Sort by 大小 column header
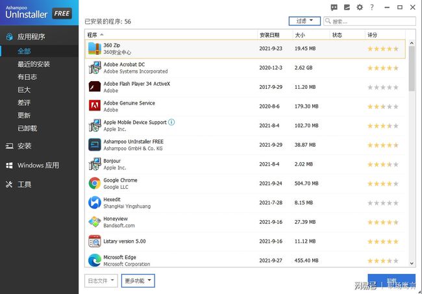 311,34
